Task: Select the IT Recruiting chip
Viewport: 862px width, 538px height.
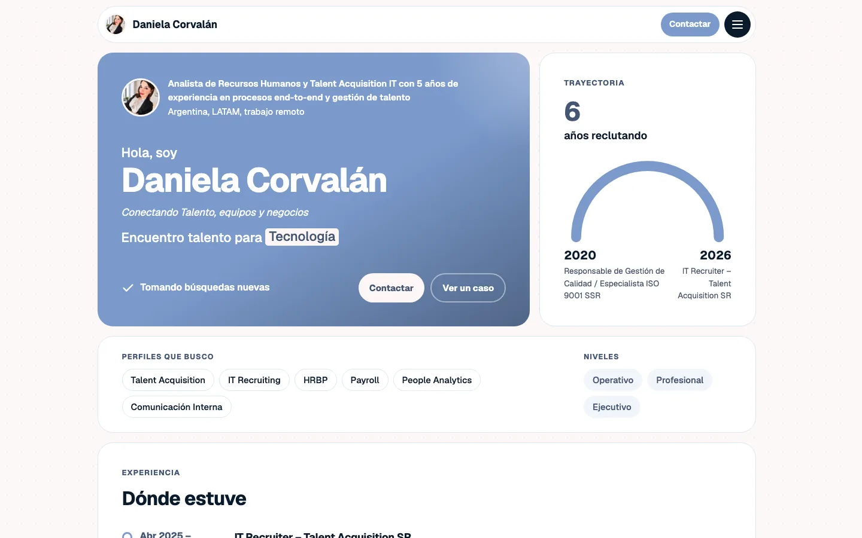Action: click(254, 380)
